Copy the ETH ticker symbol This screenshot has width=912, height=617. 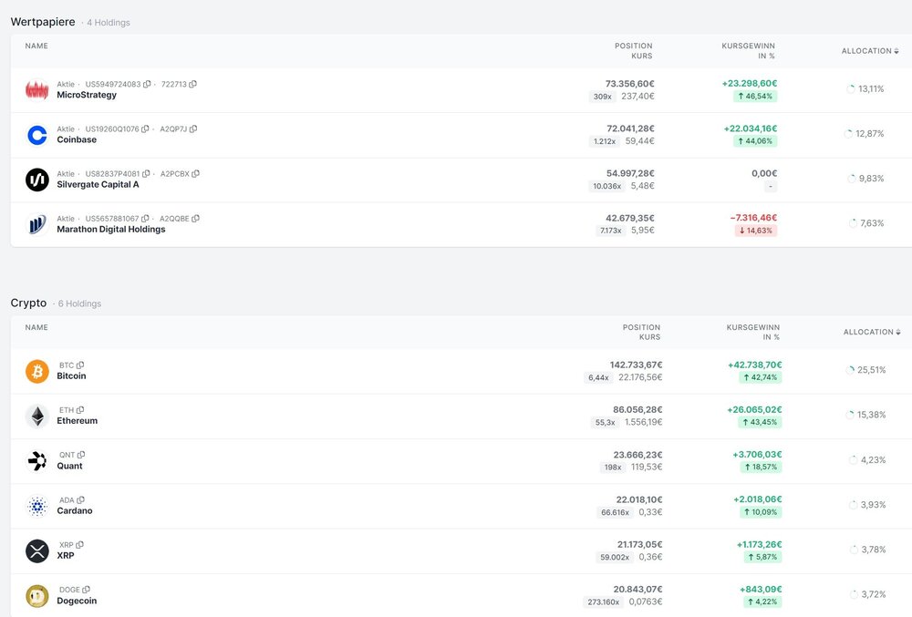(80, 410)
